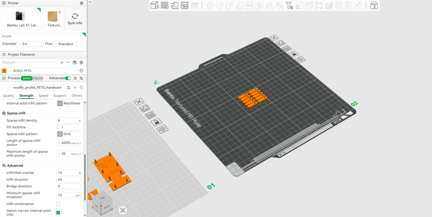The width and height of the screenshot is (432, 217).
Task: Click the orange filament 1 color swatch
Action: (4, 71)
